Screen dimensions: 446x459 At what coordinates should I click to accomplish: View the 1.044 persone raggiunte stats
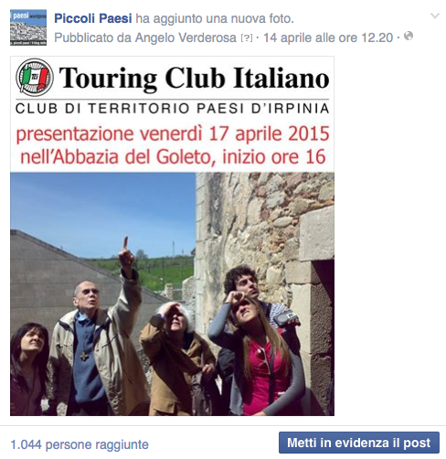[x=80, y=444]
